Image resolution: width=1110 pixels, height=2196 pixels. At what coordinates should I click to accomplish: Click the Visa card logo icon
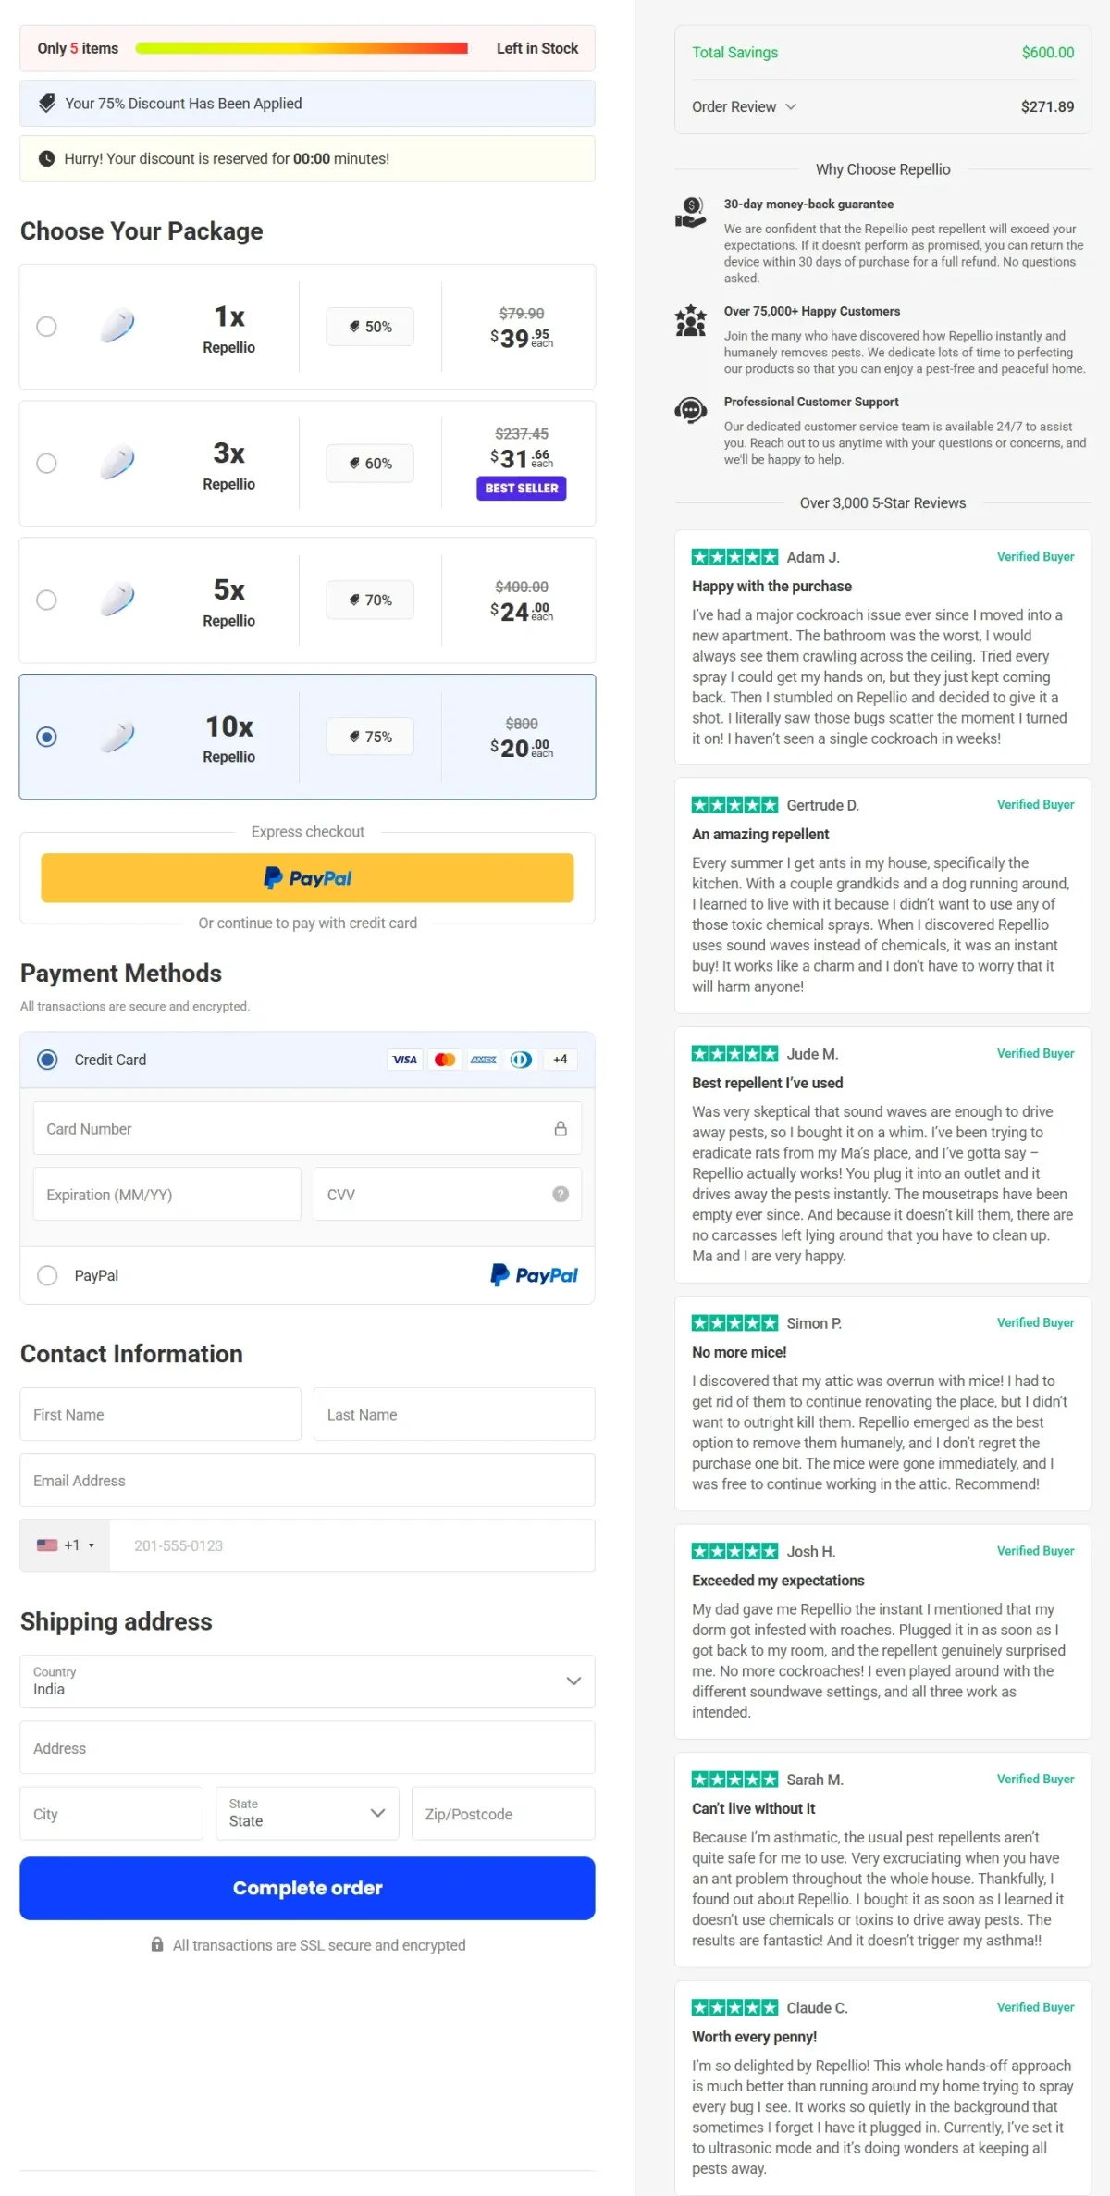coord(404,1060)
